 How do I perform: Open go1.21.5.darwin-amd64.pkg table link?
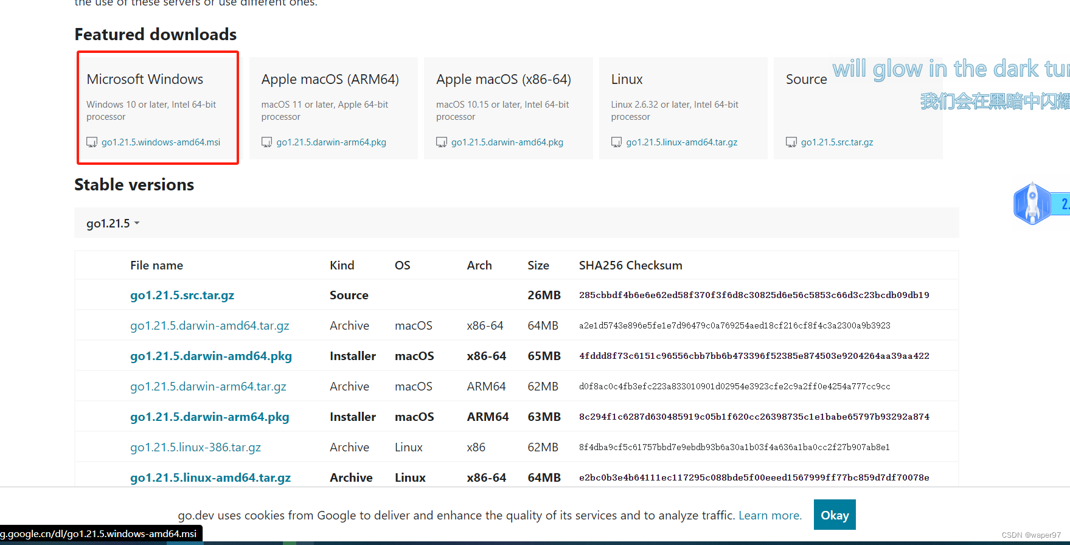click(211, 356)
